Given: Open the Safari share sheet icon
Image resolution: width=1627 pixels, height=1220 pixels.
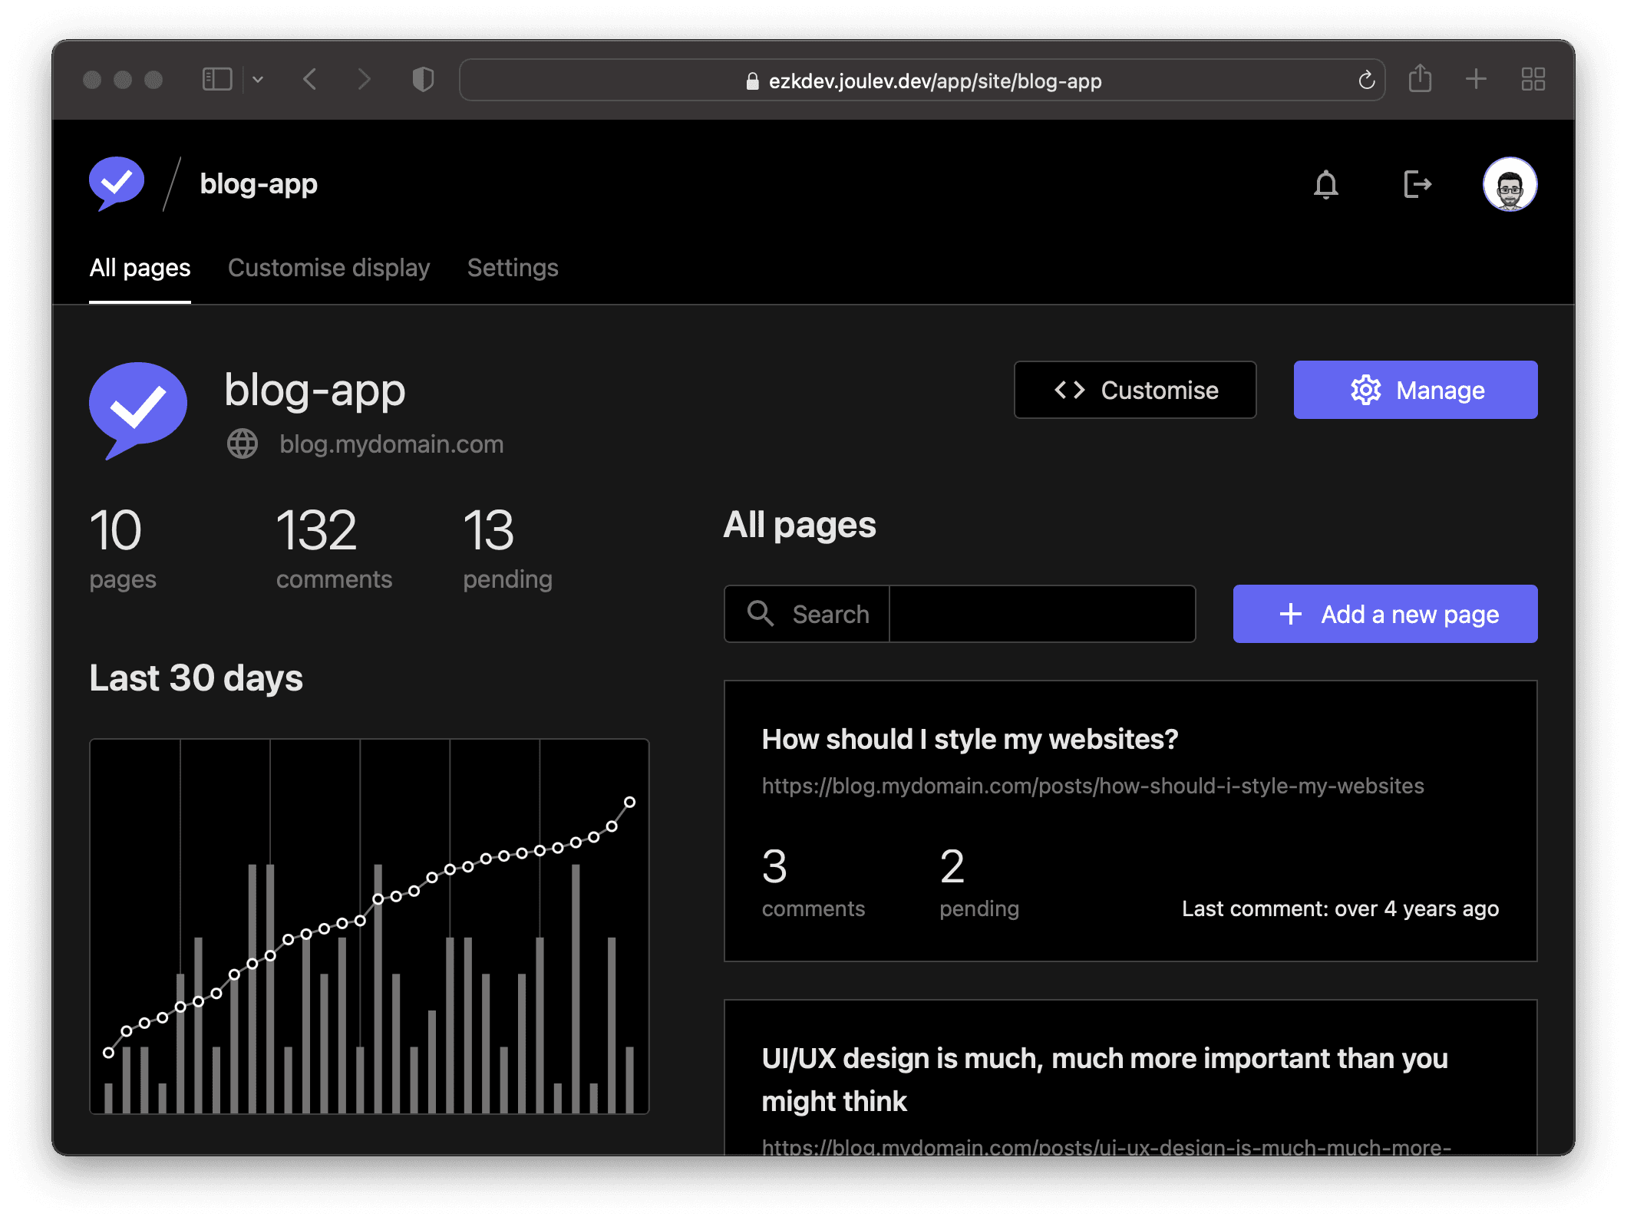Looking at the screenshot, I should 1421,79.
